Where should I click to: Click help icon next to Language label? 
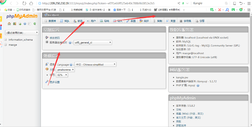(x=71, y=65)
